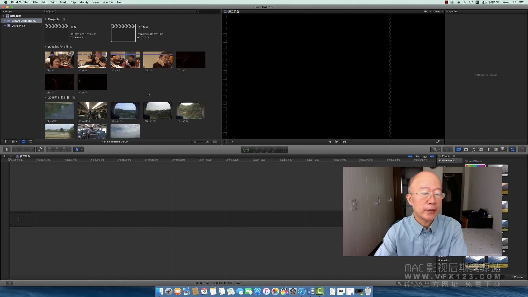Select the 孤立顏色 project
Image resolution: width=528 pixels, height=297 pixels.
[123, 33]
